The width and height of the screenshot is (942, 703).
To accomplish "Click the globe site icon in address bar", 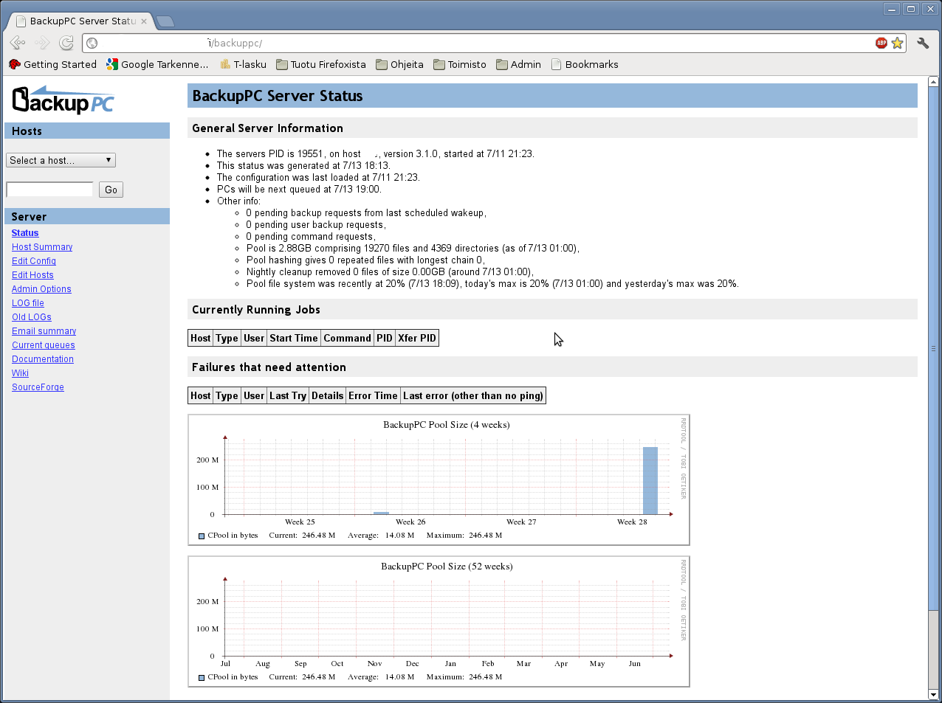I will pos(92,43).
